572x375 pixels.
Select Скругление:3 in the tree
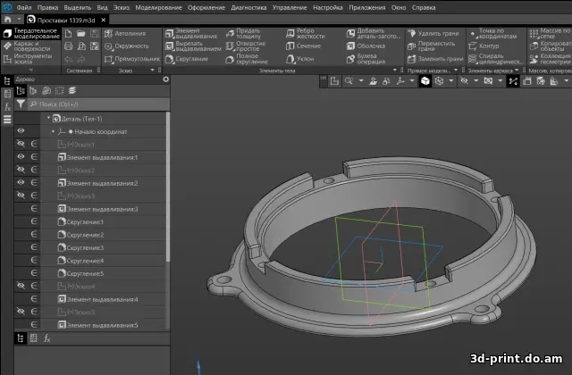click(x=85, y=248)
